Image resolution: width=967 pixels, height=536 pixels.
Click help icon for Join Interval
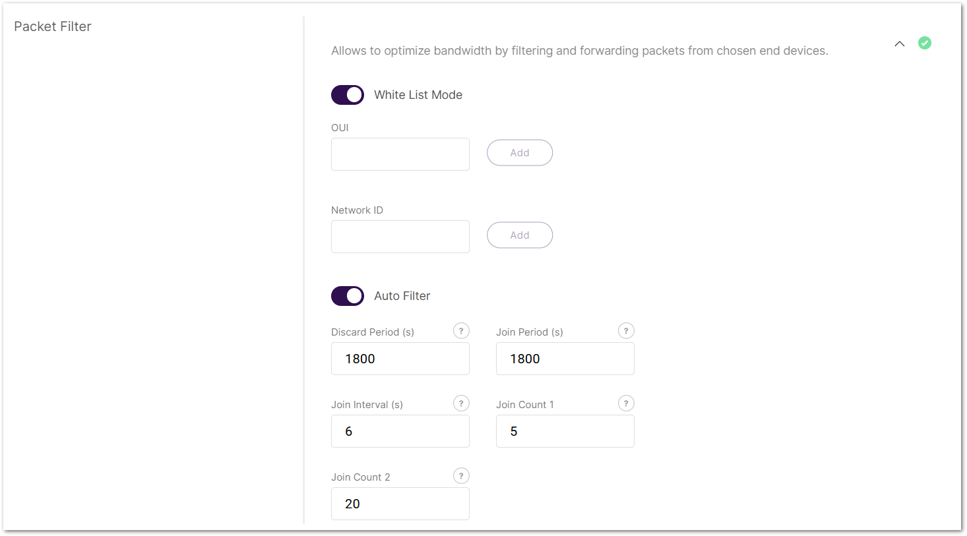pos(461,403)
